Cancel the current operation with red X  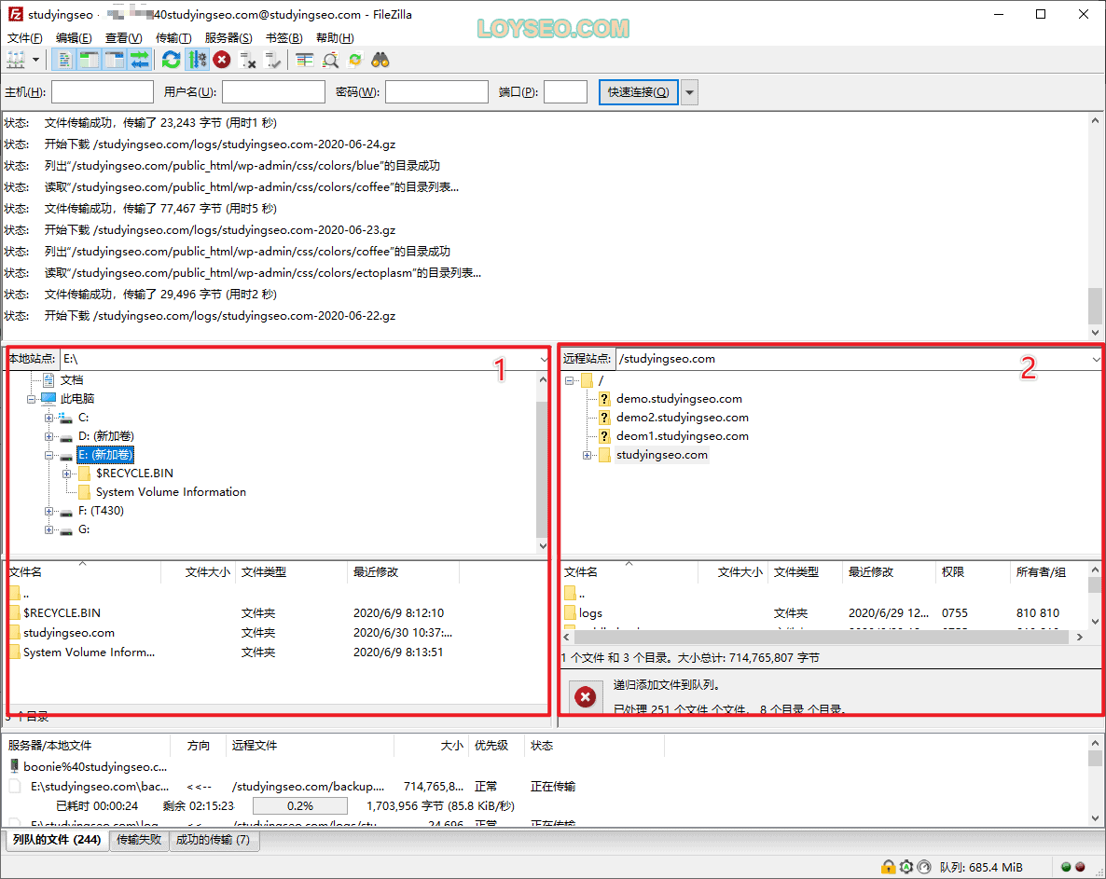[222, 60]
